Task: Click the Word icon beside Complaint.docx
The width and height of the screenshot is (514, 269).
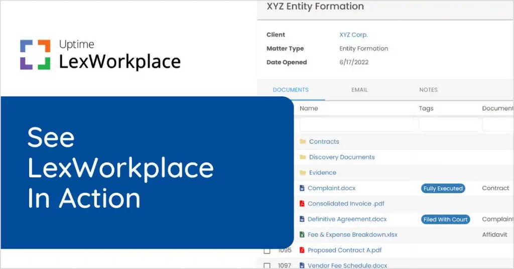Action: [x=302, y=188]
